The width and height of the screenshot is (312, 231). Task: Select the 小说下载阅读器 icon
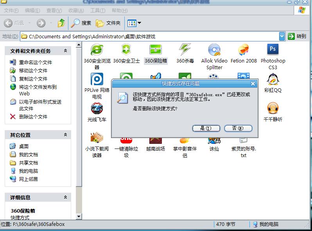point(97,138)
